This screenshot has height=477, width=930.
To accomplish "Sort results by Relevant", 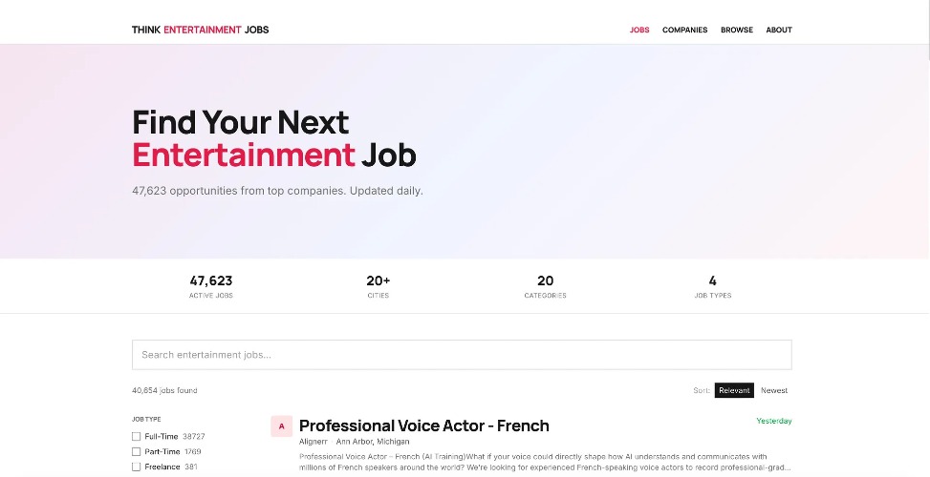I will 734,390.
